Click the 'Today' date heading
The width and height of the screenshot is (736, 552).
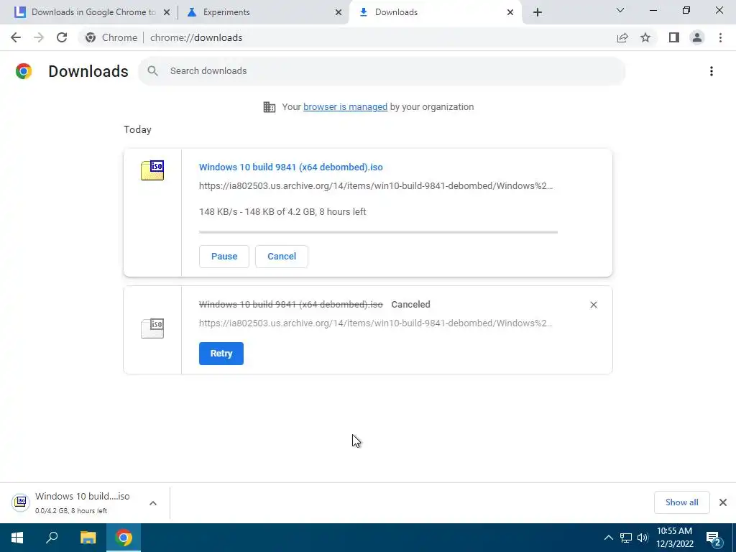(137, 129)
